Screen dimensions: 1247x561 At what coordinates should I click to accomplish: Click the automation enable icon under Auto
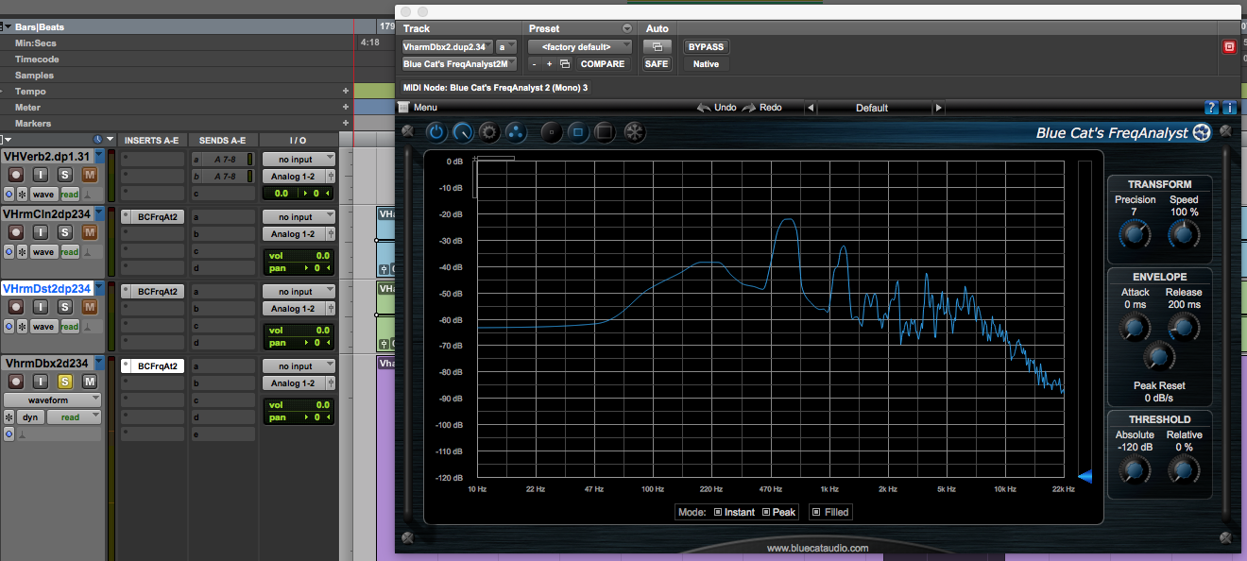657,46
